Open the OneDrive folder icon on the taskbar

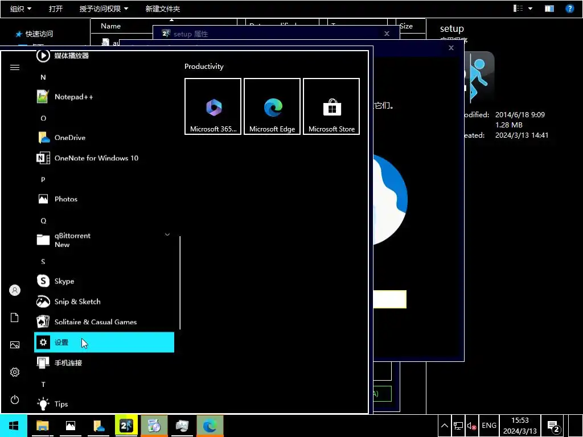pos(98,426)
